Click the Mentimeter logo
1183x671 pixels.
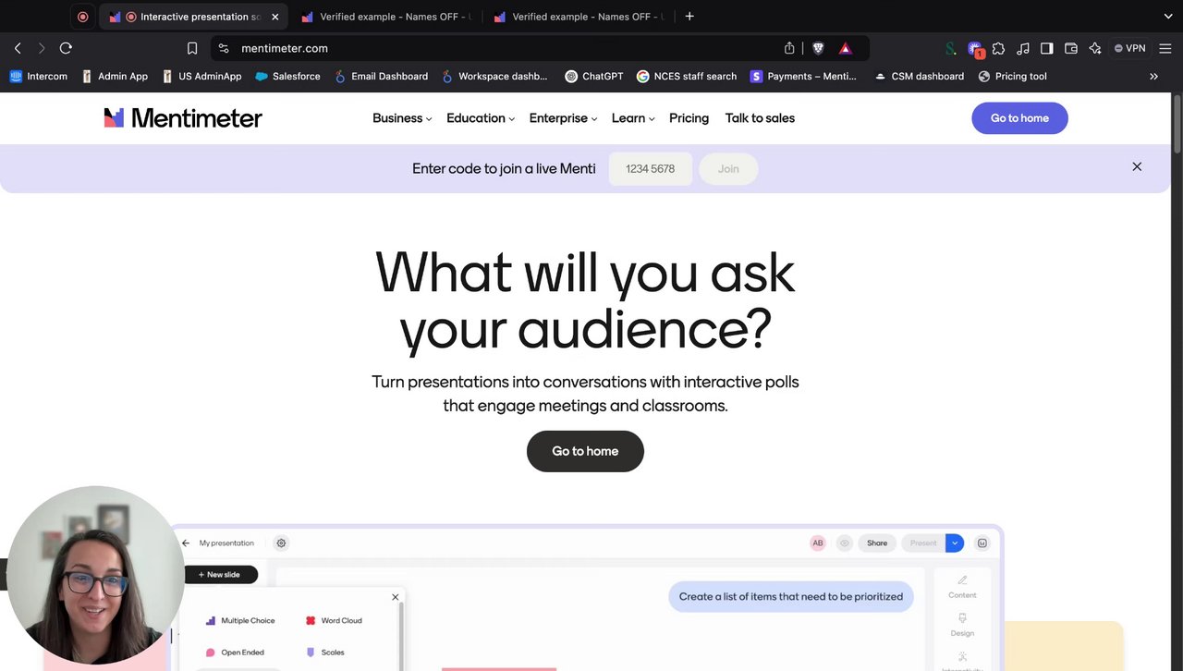coord(183,117)
